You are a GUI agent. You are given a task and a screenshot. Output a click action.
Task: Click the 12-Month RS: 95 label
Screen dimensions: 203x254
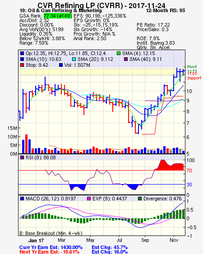[x=166, y=10]
